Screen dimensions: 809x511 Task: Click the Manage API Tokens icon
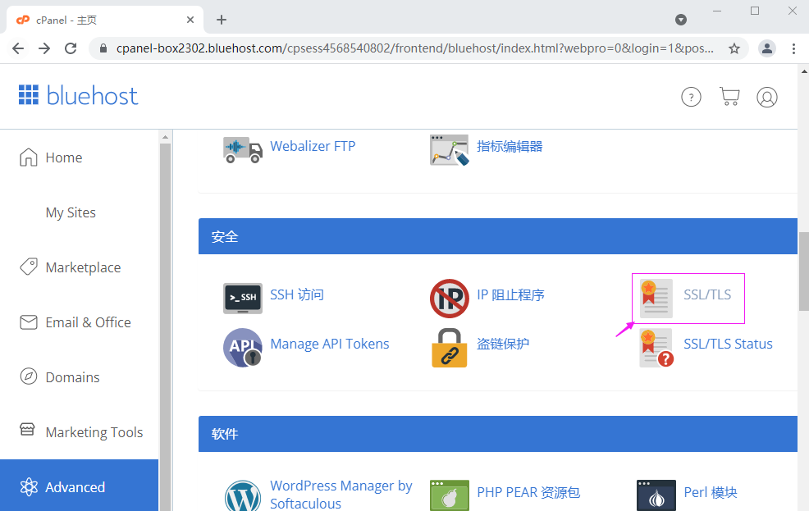243,348
